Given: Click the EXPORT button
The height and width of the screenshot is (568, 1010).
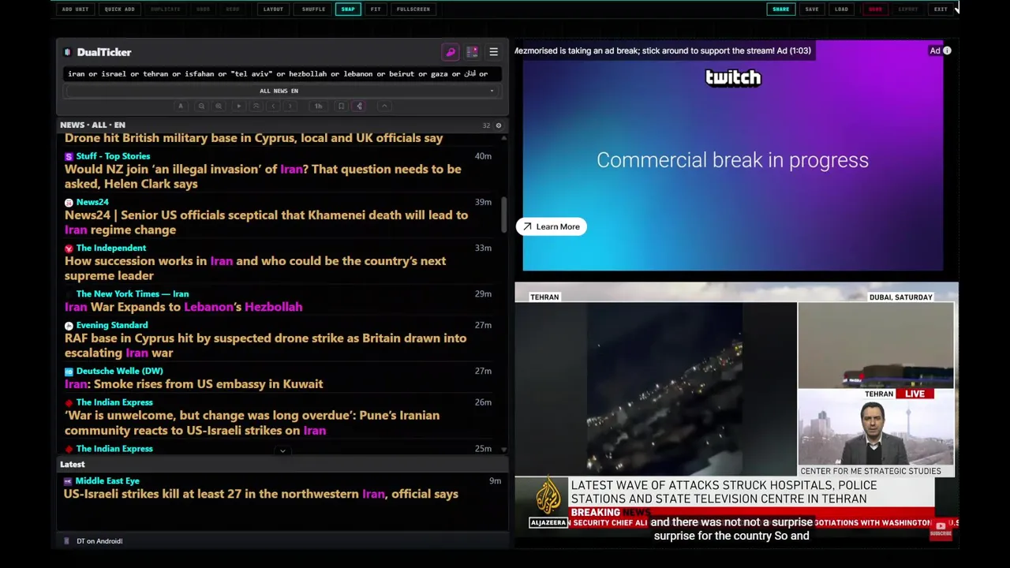Looking at the screenshot, I should pos(908,9).
